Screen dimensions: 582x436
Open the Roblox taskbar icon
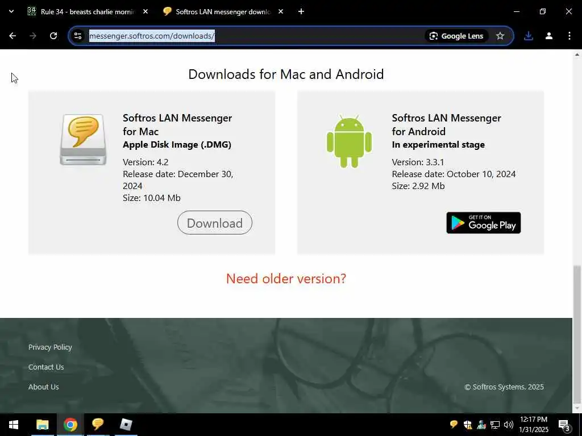(126, 425)
